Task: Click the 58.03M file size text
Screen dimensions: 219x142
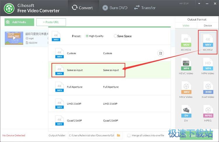Action: [x=33, y=43]
